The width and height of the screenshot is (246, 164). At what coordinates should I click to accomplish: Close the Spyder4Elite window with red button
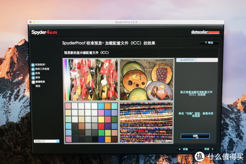(x=30, y=22)
